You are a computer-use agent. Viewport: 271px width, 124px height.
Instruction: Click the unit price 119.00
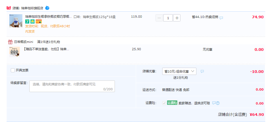pyautogui.click(x=137, y=17)
